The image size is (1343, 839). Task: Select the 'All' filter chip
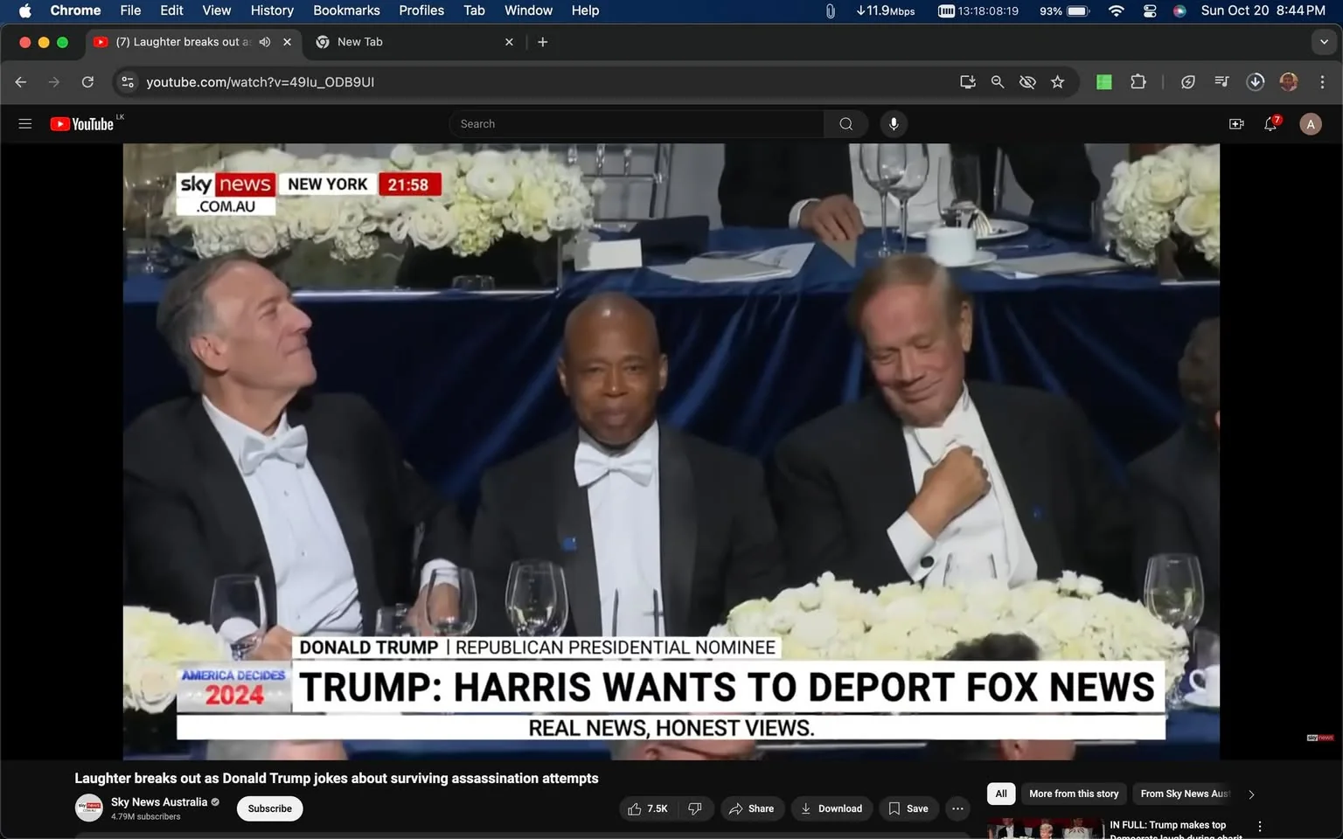(1001, 794)
